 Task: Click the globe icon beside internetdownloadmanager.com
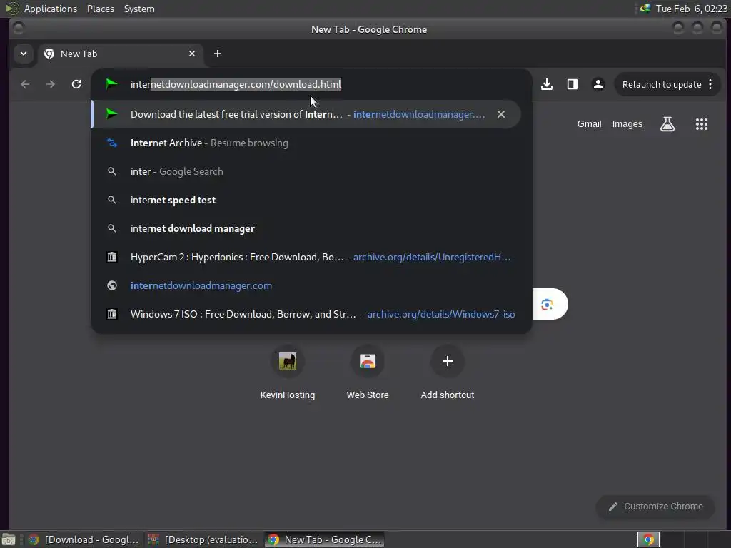pos(112,285)
